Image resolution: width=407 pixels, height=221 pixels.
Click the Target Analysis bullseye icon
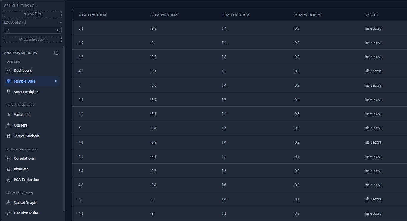tap(8, 136)
